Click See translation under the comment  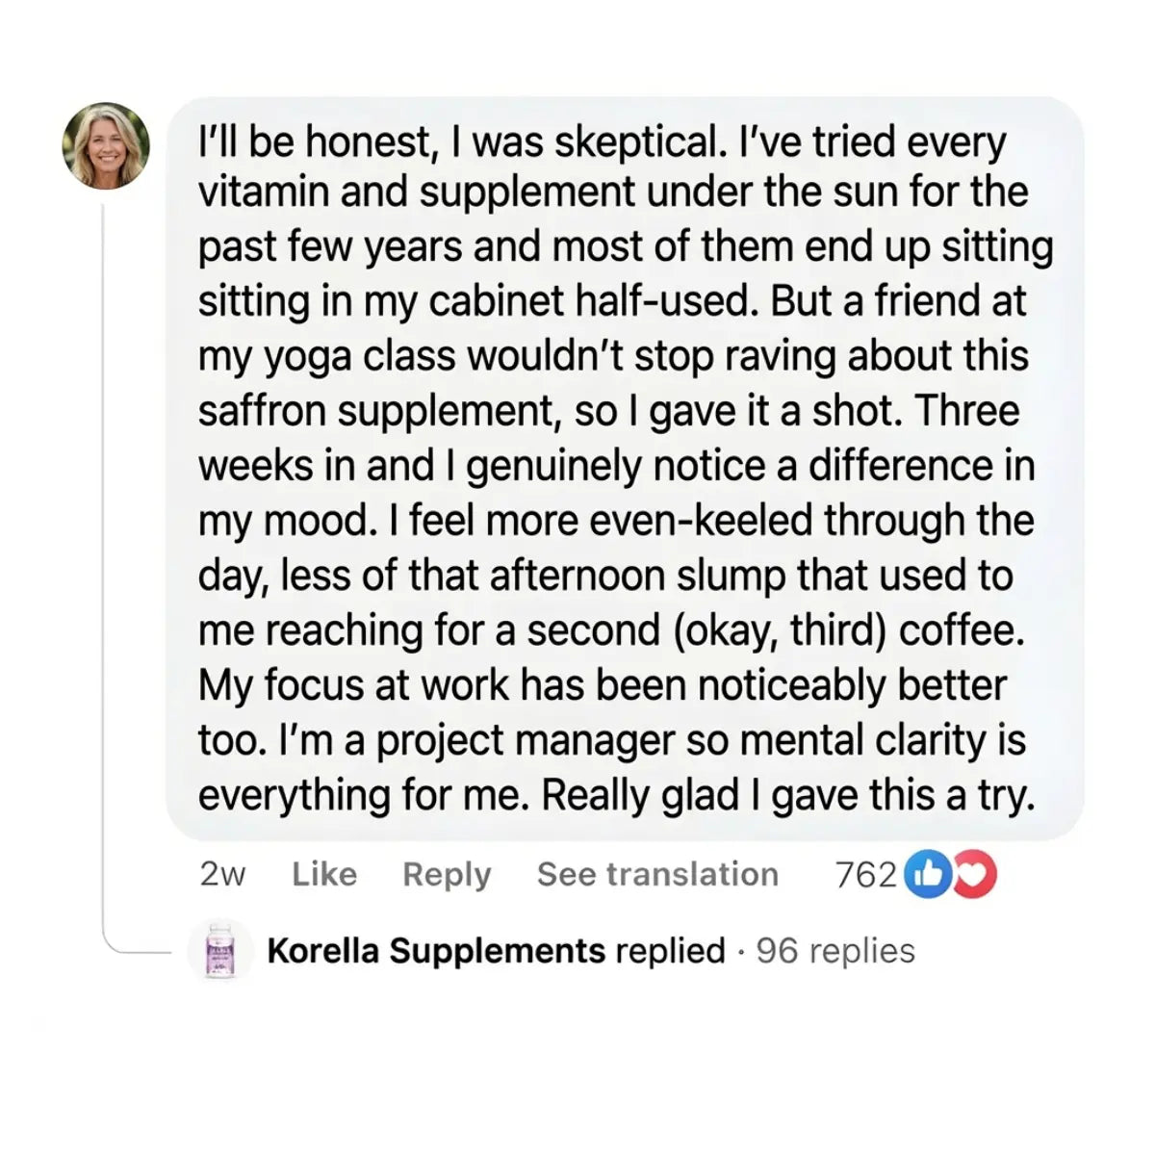point(657,874)
